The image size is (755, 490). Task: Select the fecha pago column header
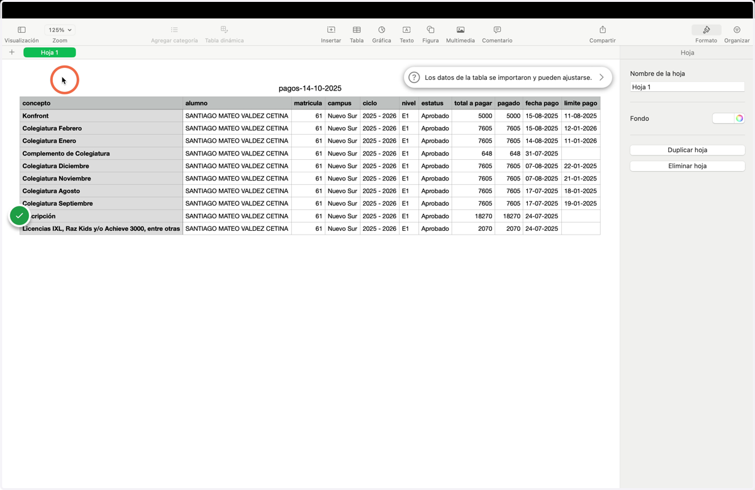pos(542,103)
